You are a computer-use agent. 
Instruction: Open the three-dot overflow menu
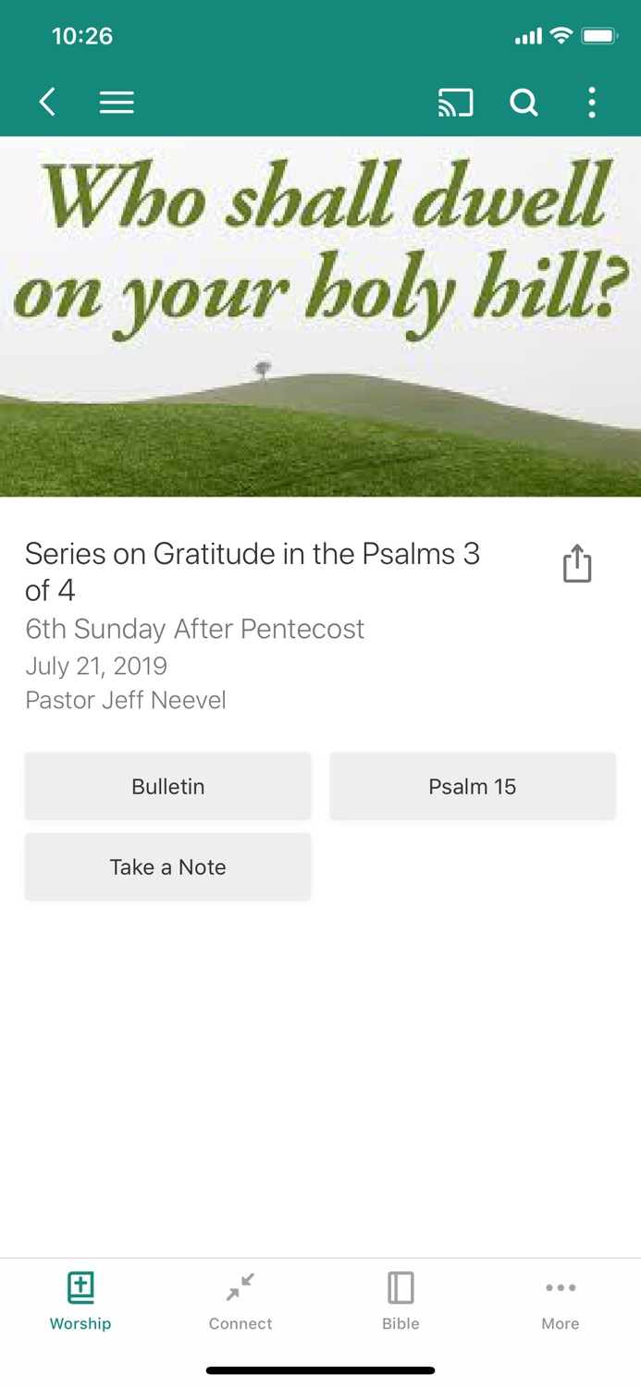click(592, 102)
